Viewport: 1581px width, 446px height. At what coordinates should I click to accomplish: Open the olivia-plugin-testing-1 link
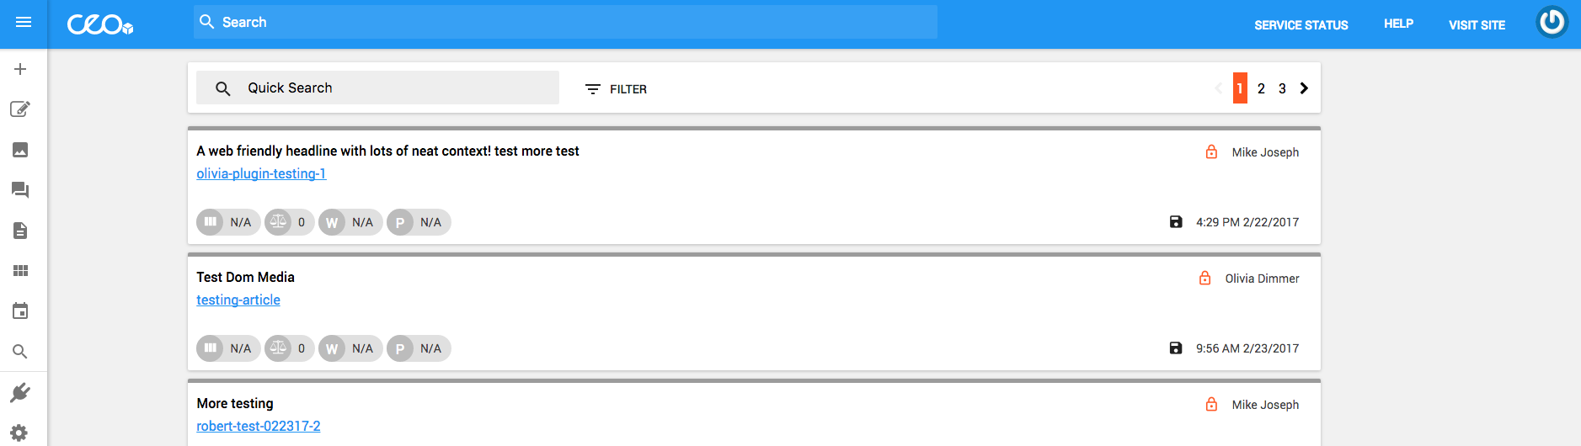pyautogui.click(x=261, y=174)
